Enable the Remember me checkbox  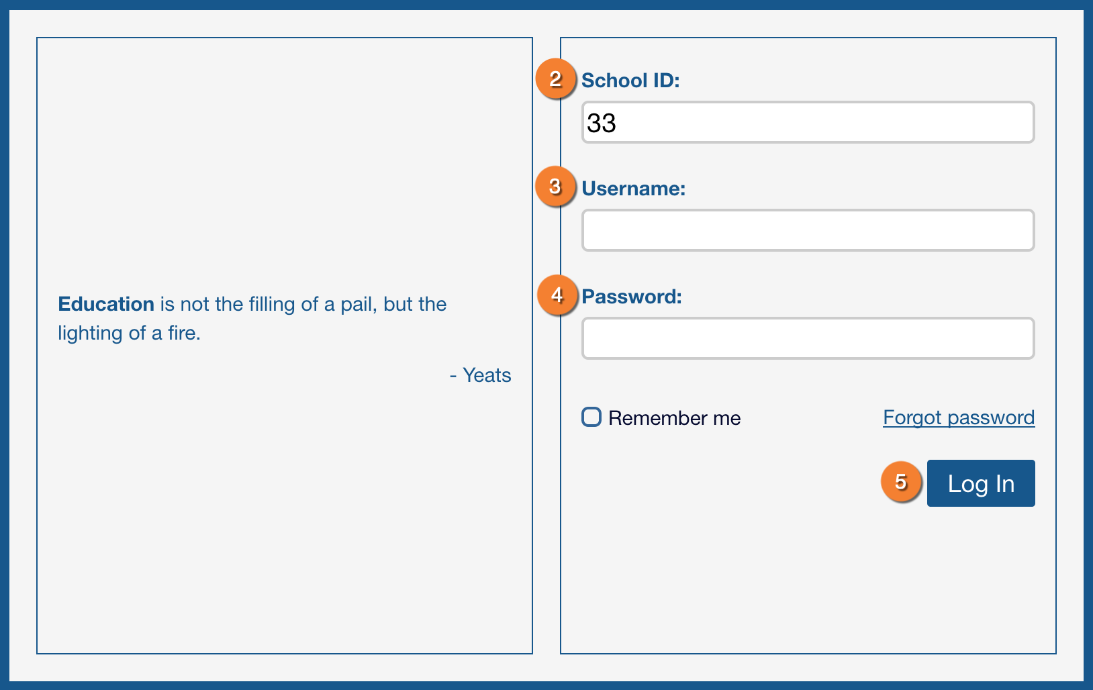(x=591, y=417)
